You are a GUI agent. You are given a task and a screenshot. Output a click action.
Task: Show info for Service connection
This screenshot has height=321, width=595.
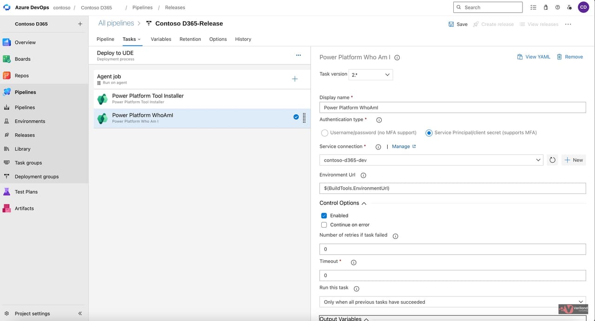378,147
